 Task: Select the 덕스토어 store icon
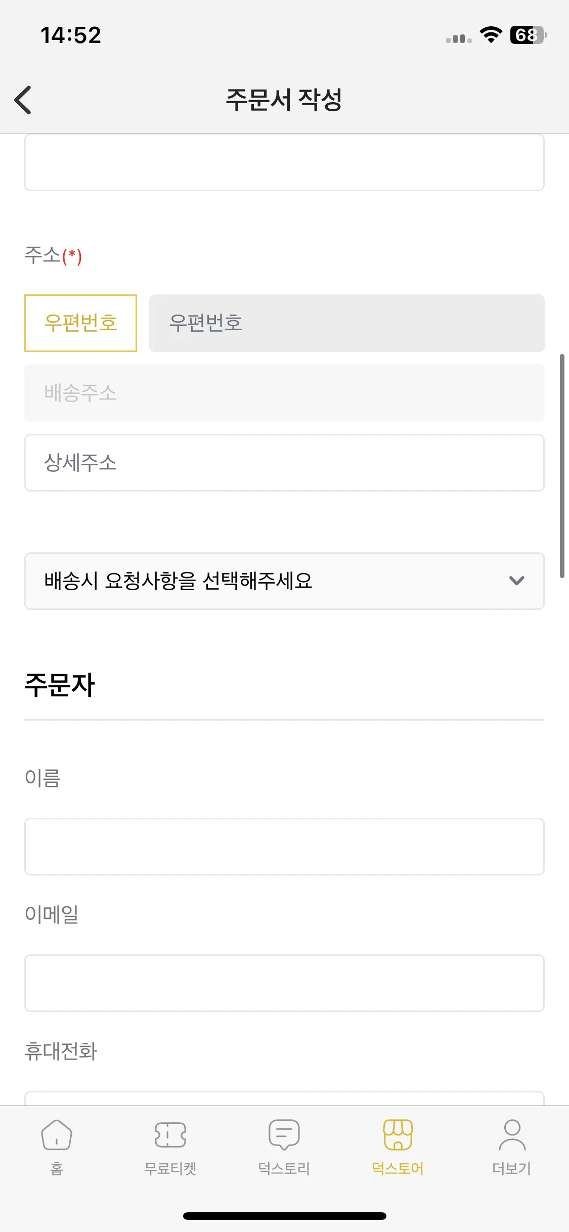[x=398, y=1135]
